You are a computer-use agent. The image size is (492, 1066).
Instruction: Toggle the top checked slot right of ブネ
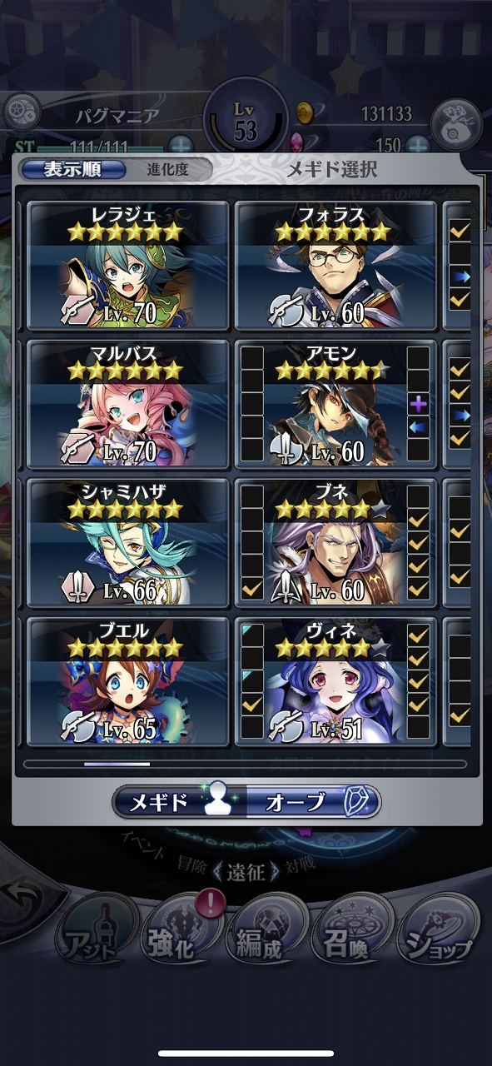click(419, 521)
